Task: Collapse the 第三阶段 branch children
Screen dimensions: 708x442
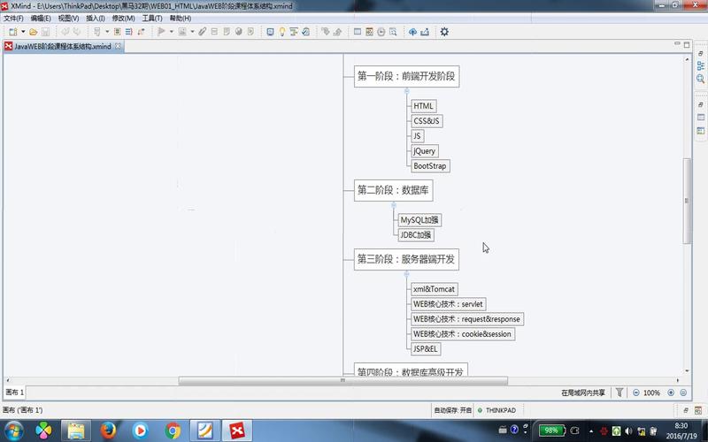Action: click(x=406, y=274)
